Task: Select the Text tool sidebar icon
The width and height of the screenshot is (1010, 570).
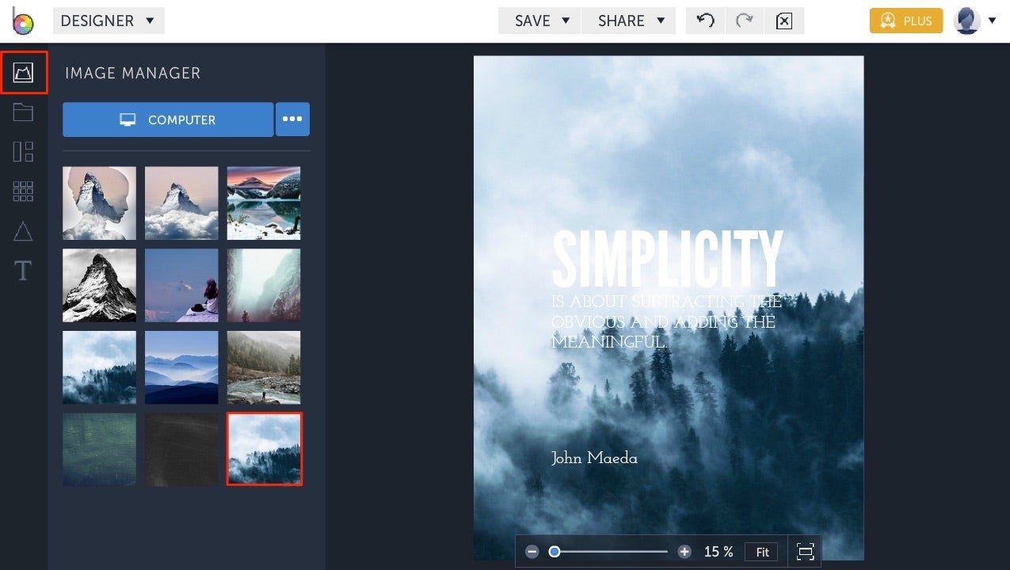Action: [x=23, y=272]
